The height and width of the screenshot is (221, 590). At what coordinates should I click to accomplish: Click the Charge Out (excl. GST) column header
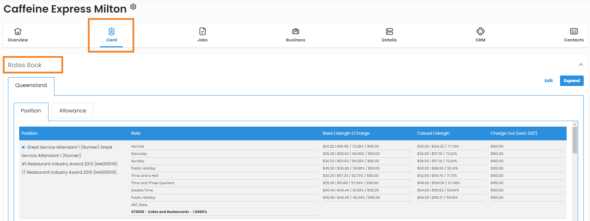[514, 133]
